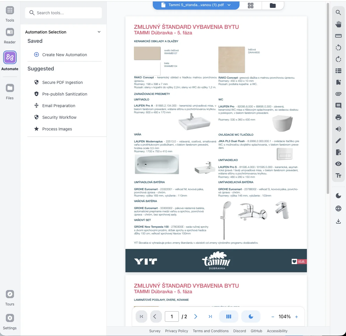Image resolution: width=346 pixels, height=336 pixels.
Task: Select the Automate sidebar icon
Action: (x=10, y=57)
